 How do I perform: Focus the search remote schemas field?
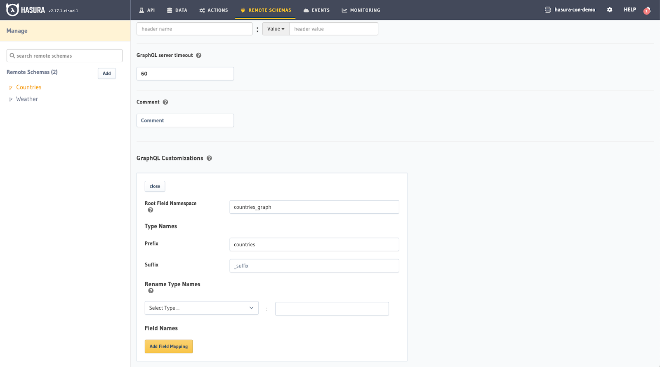[x=64, y=56]
